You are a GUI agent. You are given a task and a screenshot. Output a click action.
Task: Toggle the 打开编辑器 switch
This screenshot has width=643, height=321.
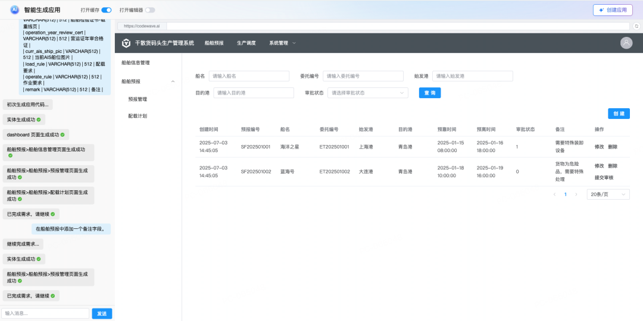[150, 10]
